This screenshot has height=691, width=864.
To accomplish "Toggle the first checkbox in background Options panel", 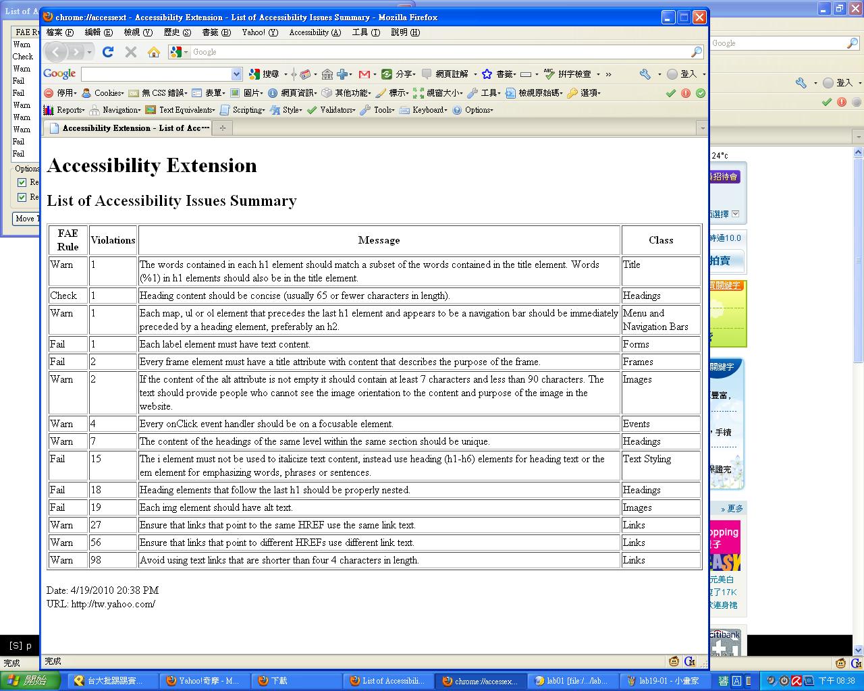I will click(22, 182).
